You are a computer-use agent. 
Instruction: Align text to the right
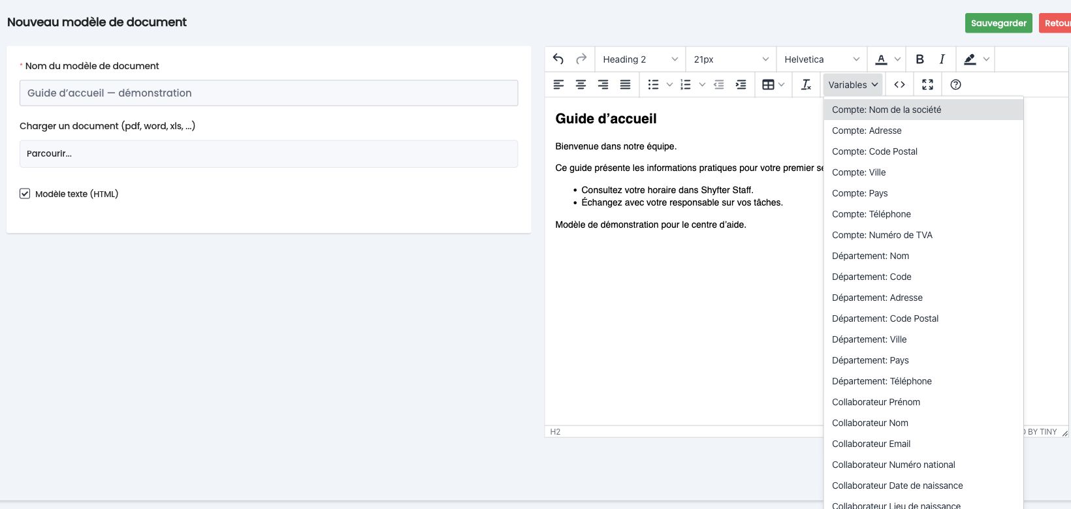(x=603, y=85)
